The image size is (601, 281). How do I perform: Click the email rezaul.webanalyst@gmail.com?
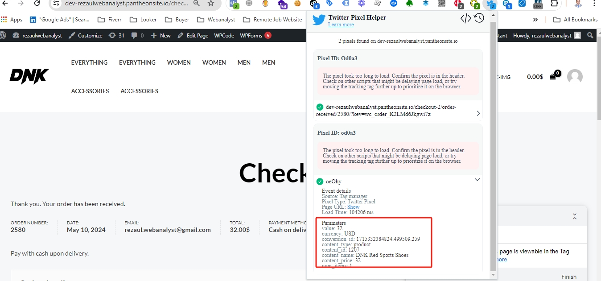168,230
